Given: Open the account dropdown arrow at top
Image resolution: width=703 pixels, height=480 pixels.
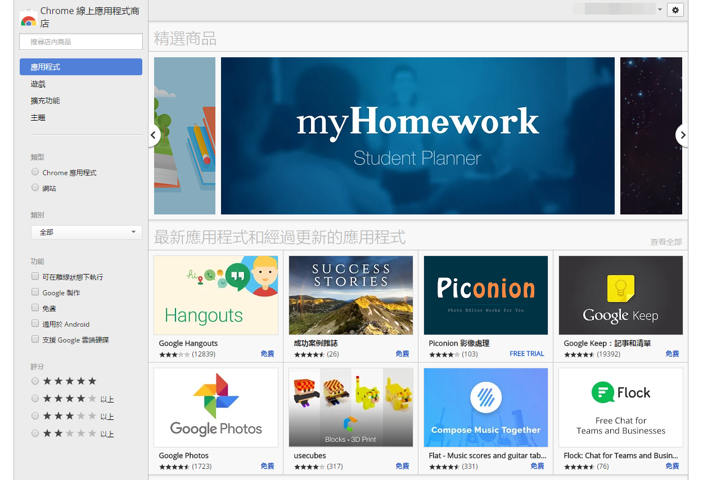Looking at the screenshot, I should (x=660, y=10).
